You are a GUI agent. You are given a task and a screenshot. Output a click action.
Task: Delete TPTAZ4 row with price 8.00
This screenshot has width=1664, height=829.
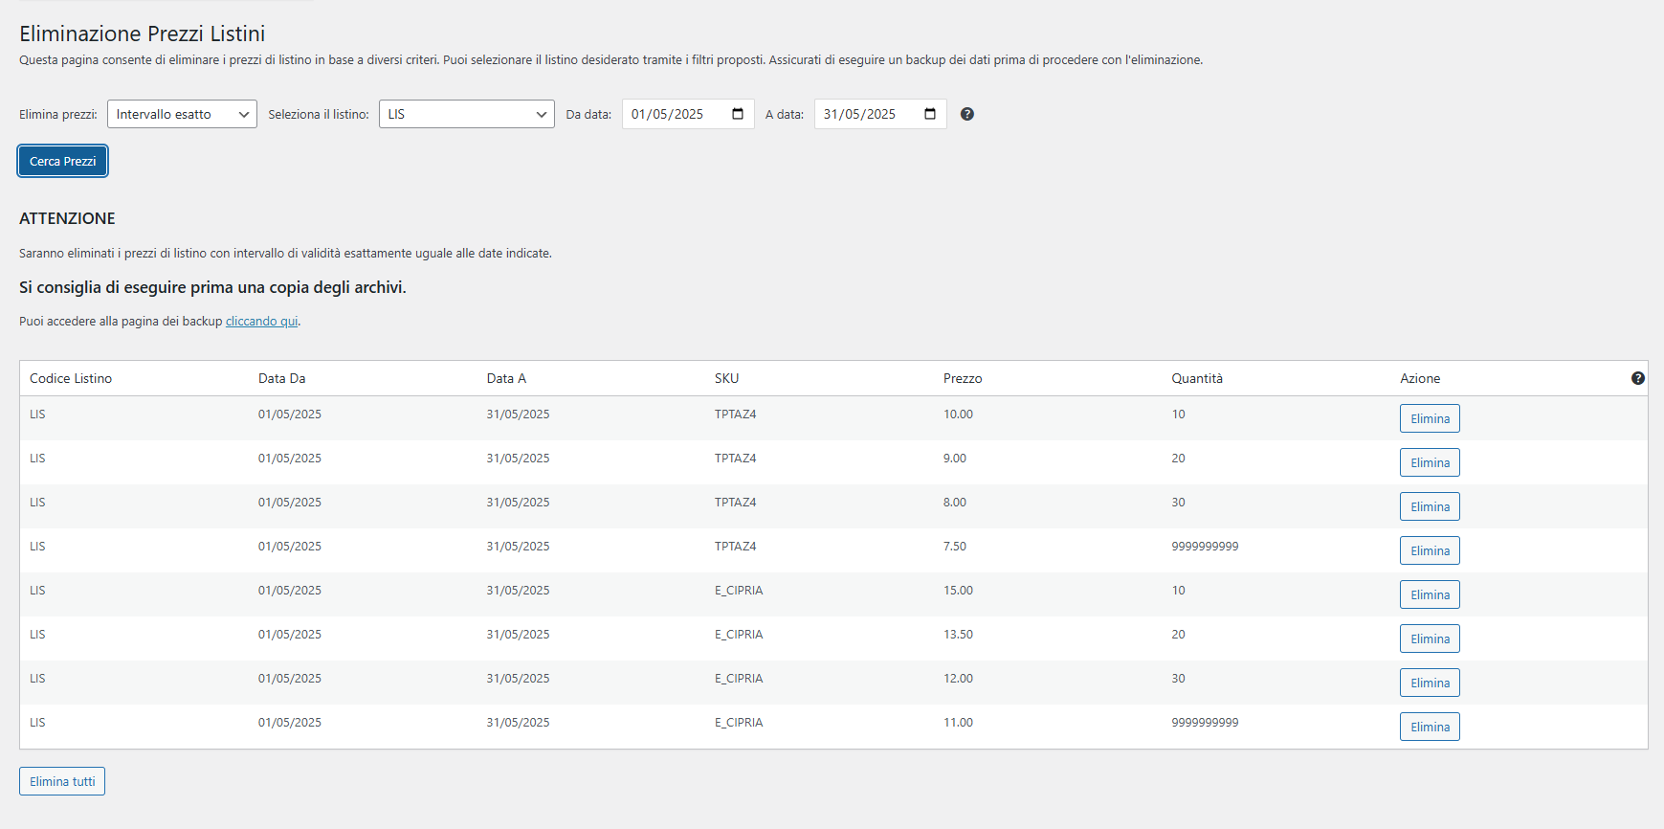(x=1430, y=506)
